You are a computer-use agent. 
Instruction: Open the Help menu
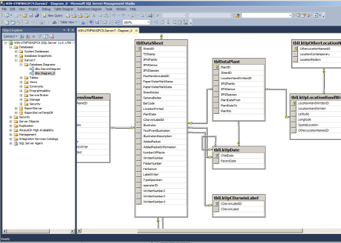tap(133, 9)
